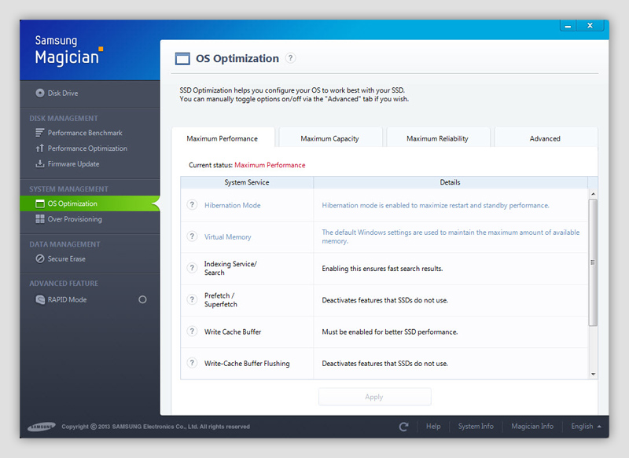The image size is (629, 458).
Task: Switch to the Maximum Capacity tab
Action: tap(330, 138)
